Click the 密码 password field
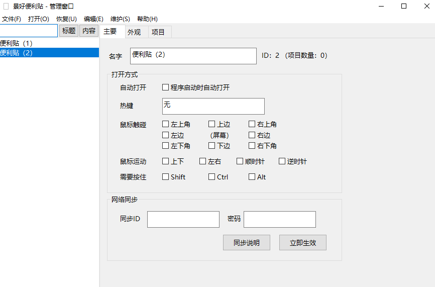The height and width of the screenshot is (287, 435). tap(280, 219)
